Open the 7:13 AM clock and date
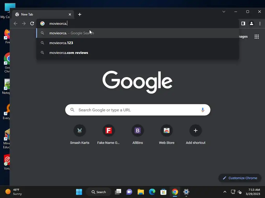Image resolution: width=265 pixels, height=198 pixels. [x=253, y=192]
